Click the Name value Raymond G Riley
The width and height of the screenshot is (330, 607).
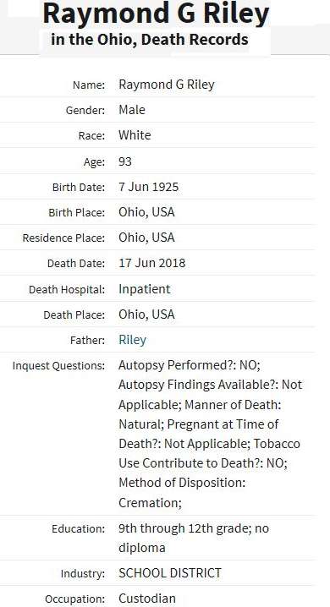(166, 85)
